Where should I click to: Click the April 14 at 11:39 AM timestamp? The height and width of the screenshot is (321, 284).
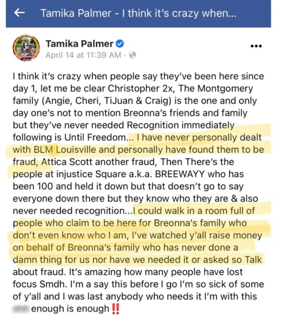point(83,55)
